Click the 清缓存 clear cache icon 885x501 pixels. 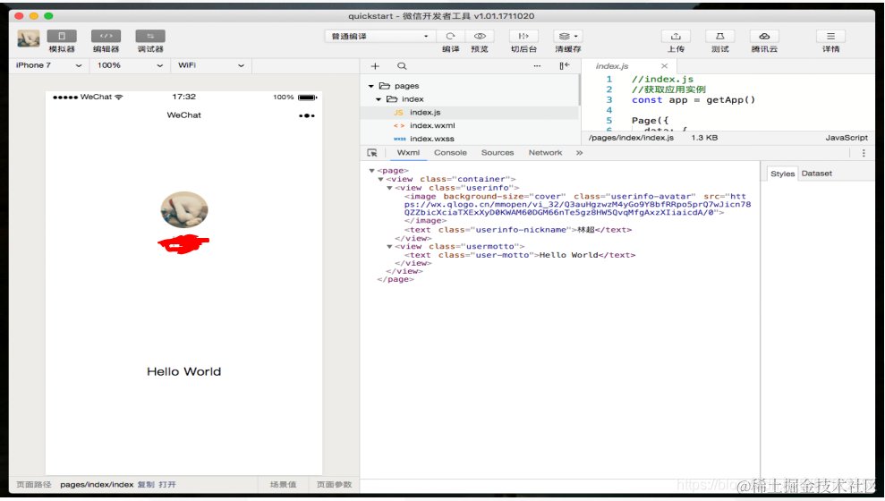pos(567,36)
